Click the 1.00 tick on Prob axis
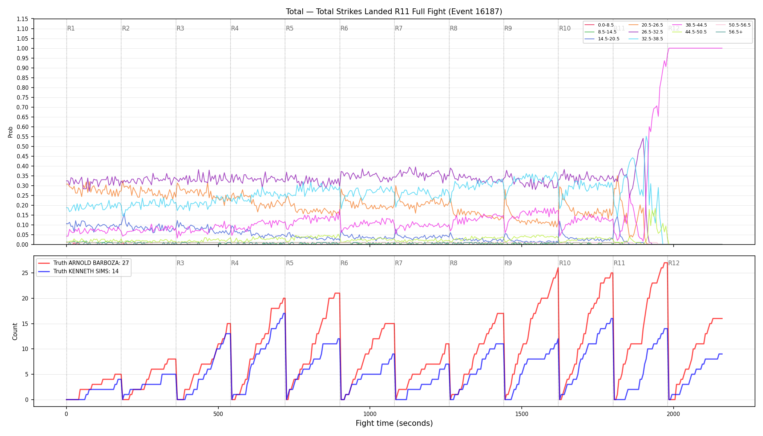Screen dimensions: 763x436 [22, 48]
